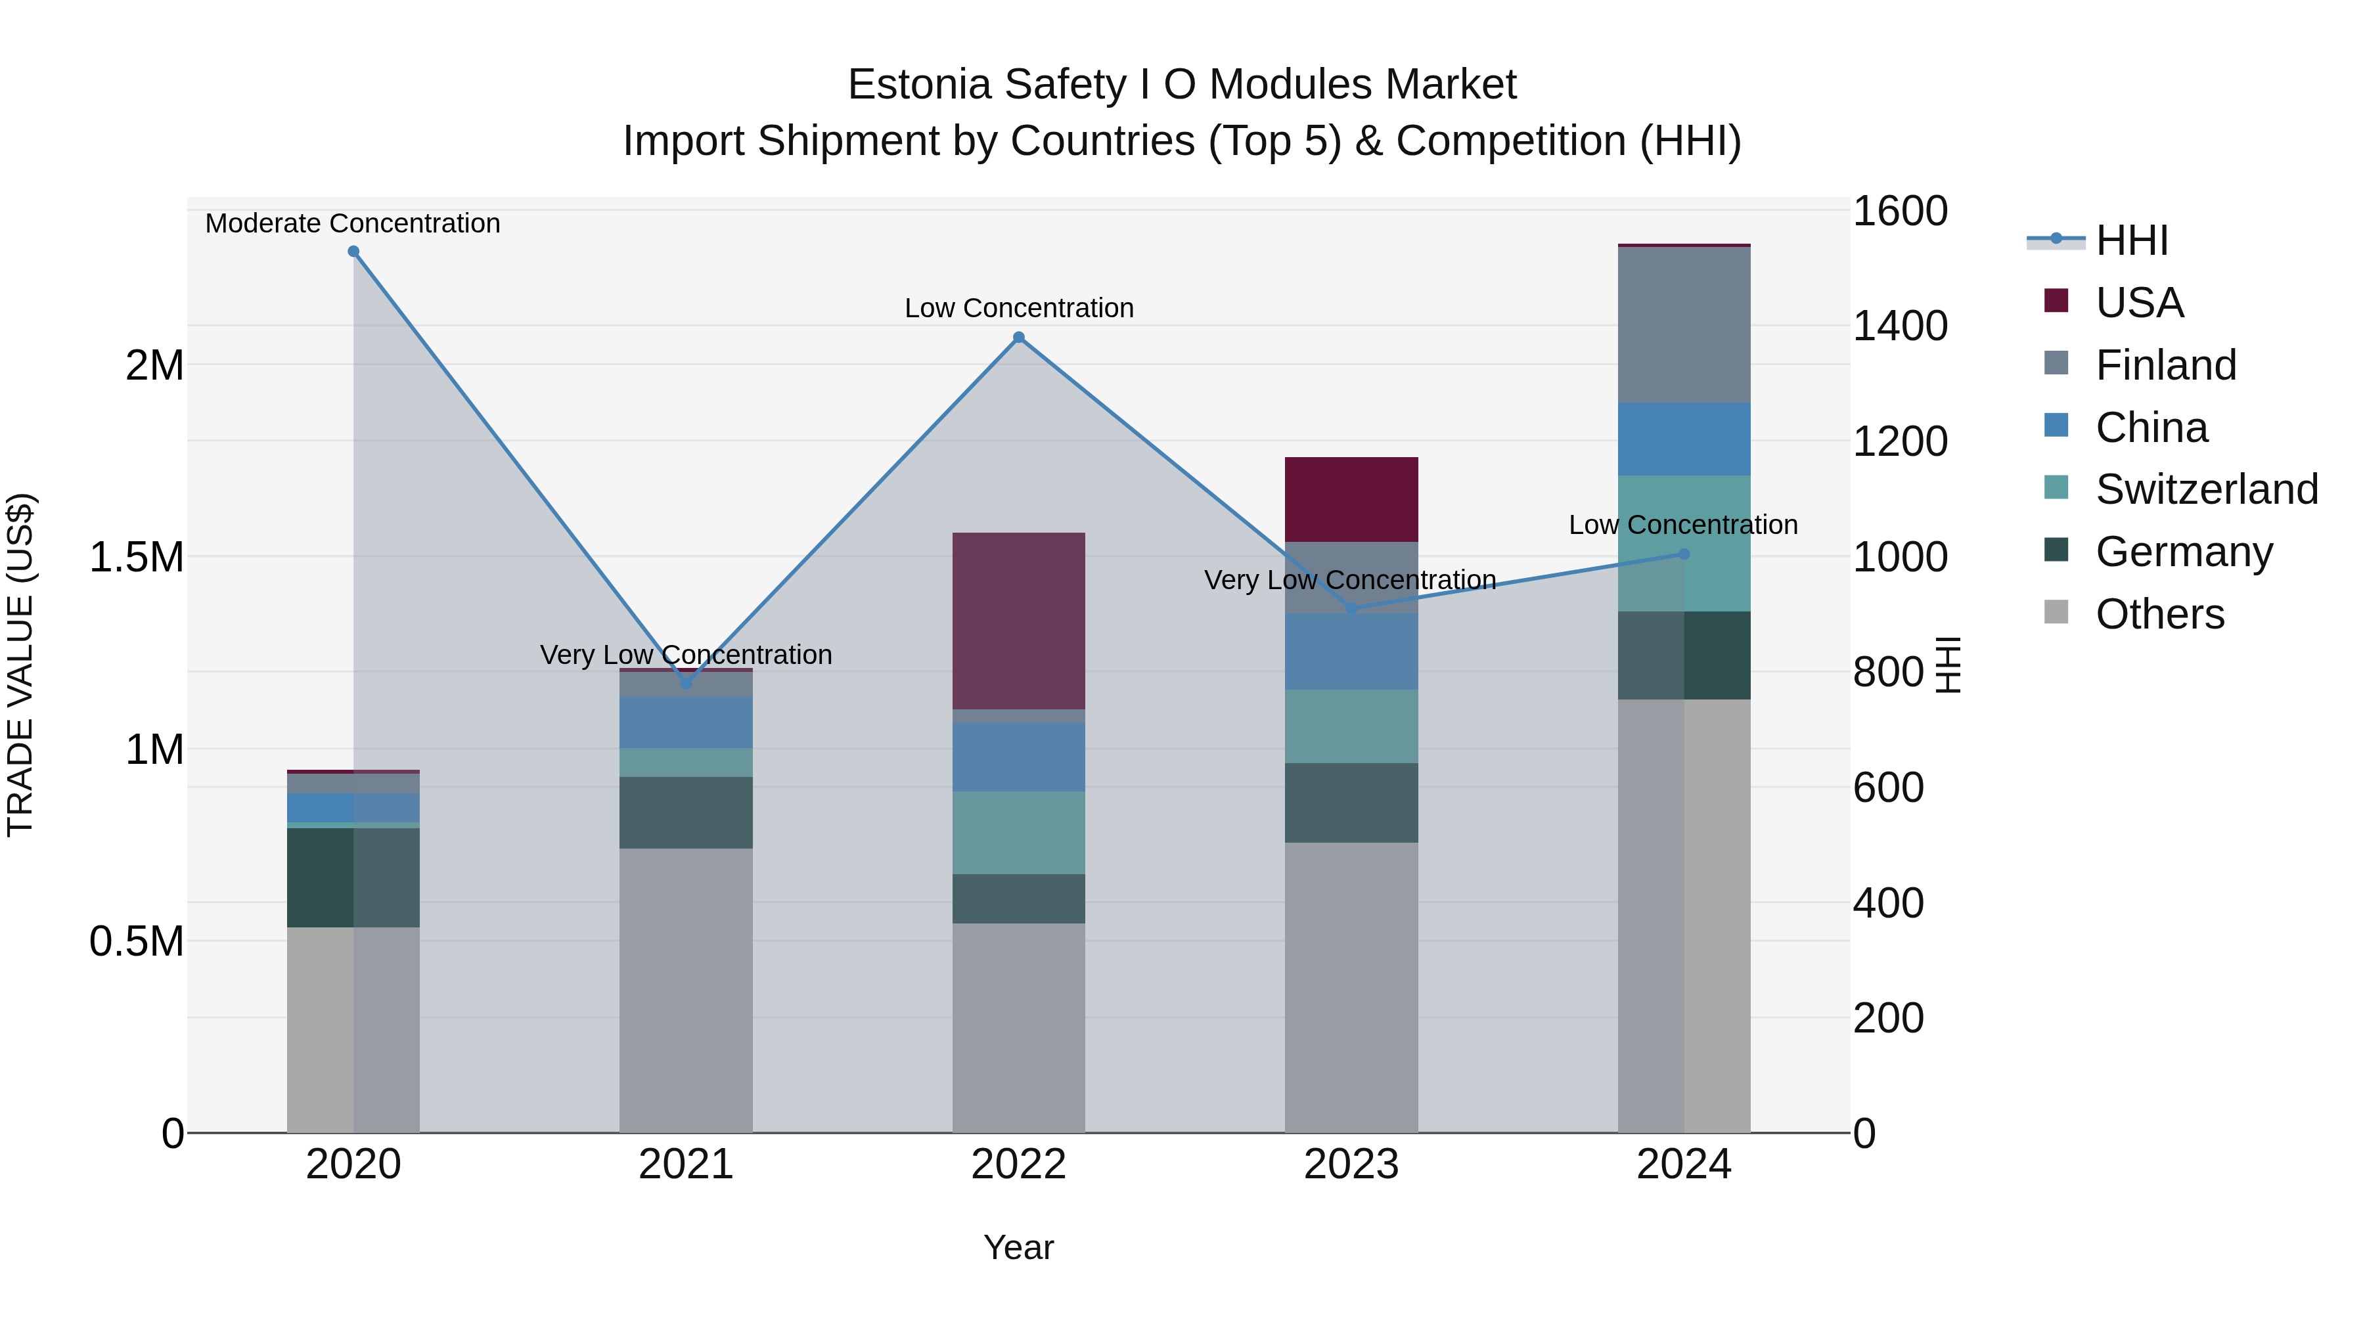This screenshot has height=1330, width=2365.
Task: Click the 2022 x-axis tick label
Action: click(x=1018, y=1164)
